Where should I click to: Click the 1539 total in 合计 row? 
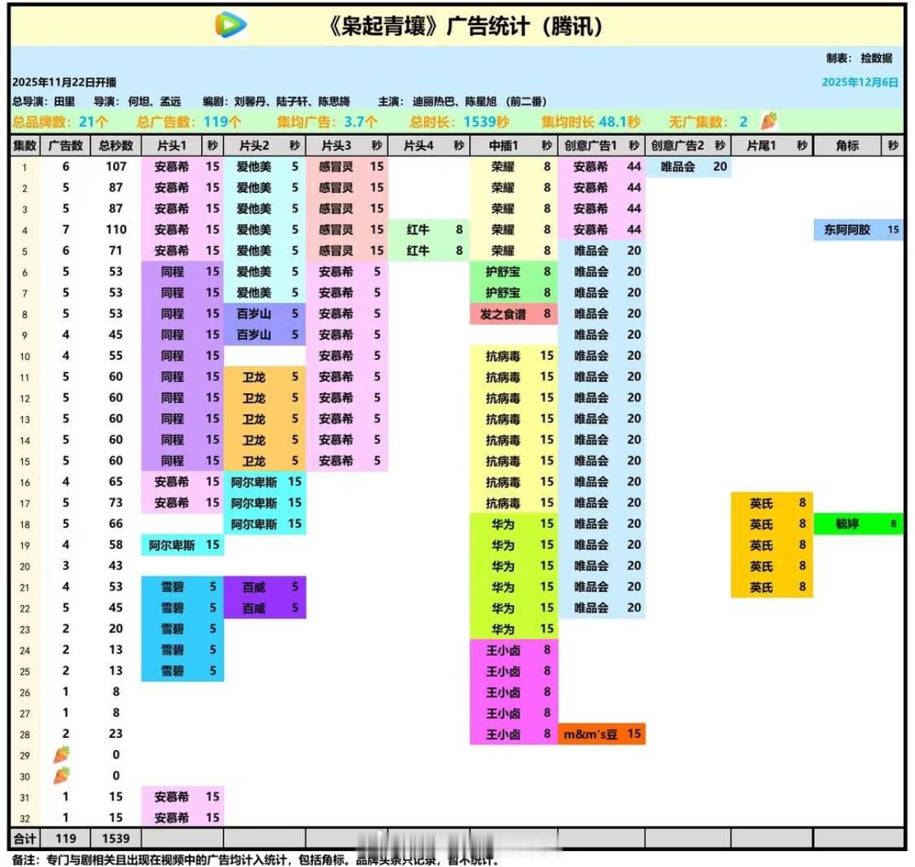click(x=116, y=838)
